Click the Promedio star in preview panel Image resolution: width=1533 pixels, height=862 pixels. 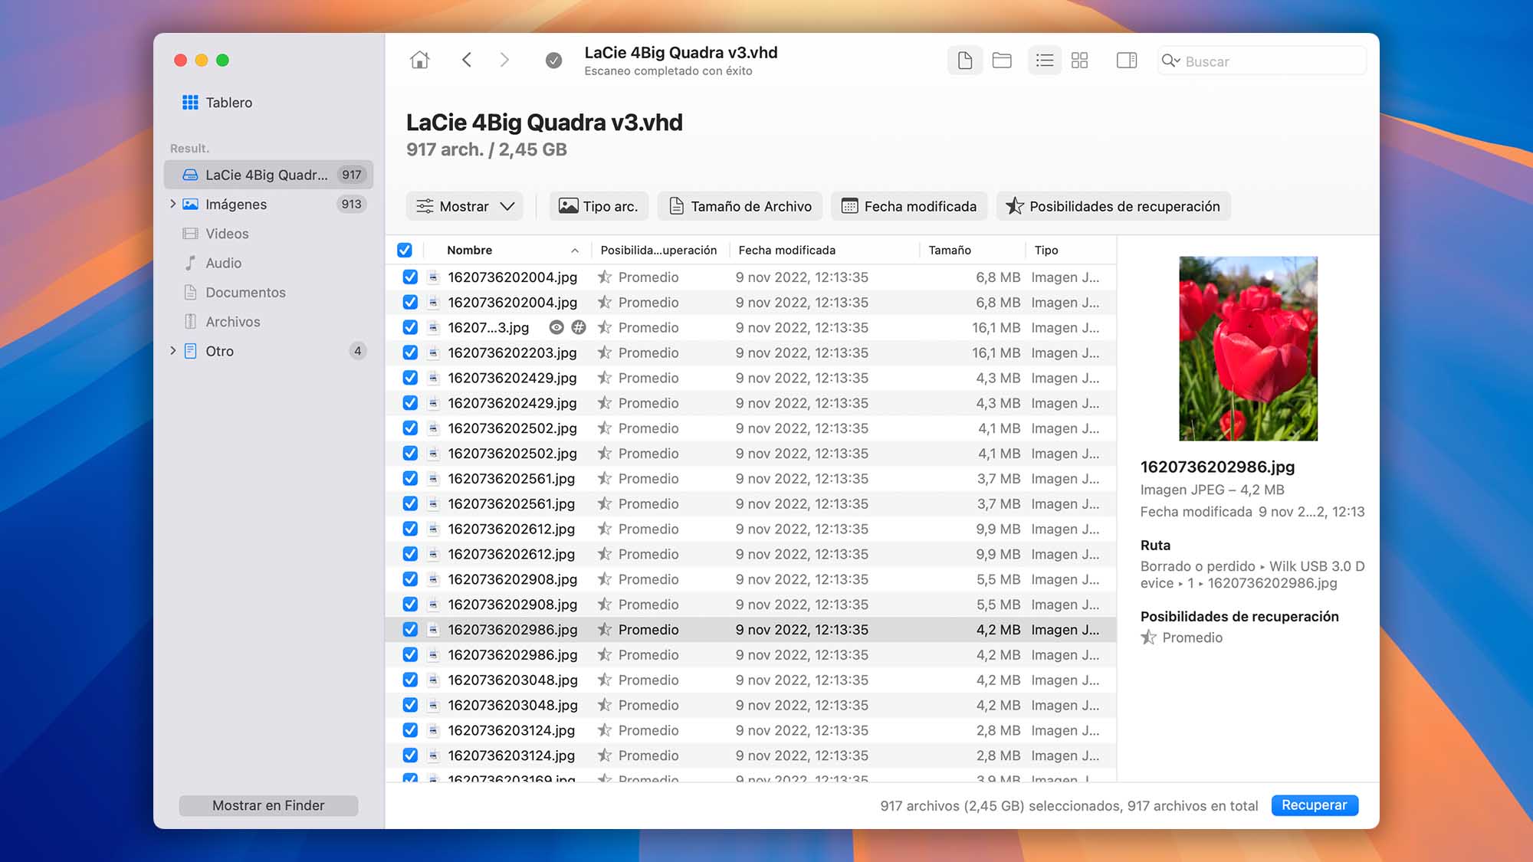1148,637
